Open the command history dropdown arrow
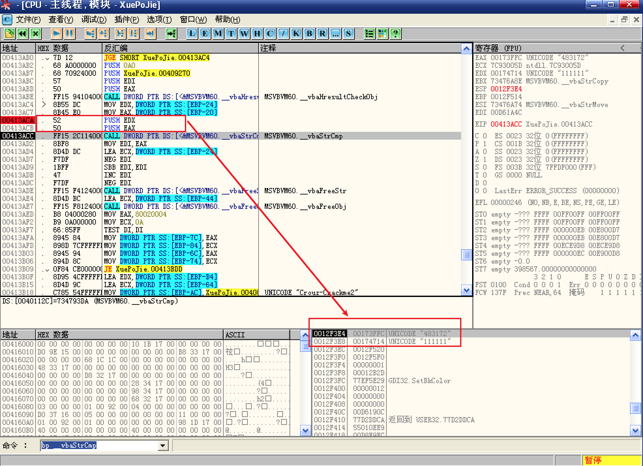The width and height of the screenshot is (643, 466). 163,445
